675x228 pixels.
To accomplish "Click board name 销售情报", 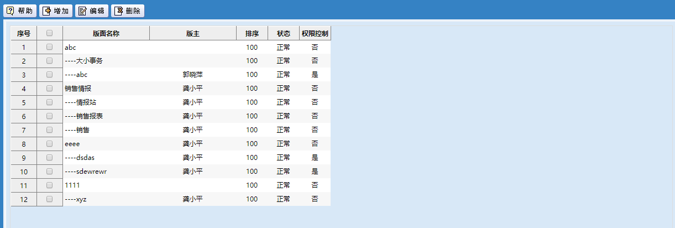I will 78,89.
